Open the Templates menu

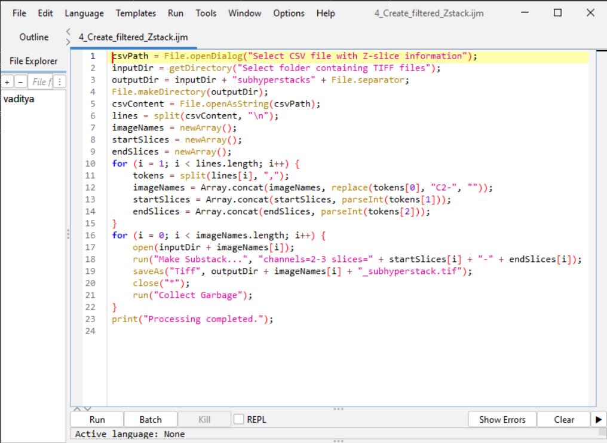pos(136,13)
